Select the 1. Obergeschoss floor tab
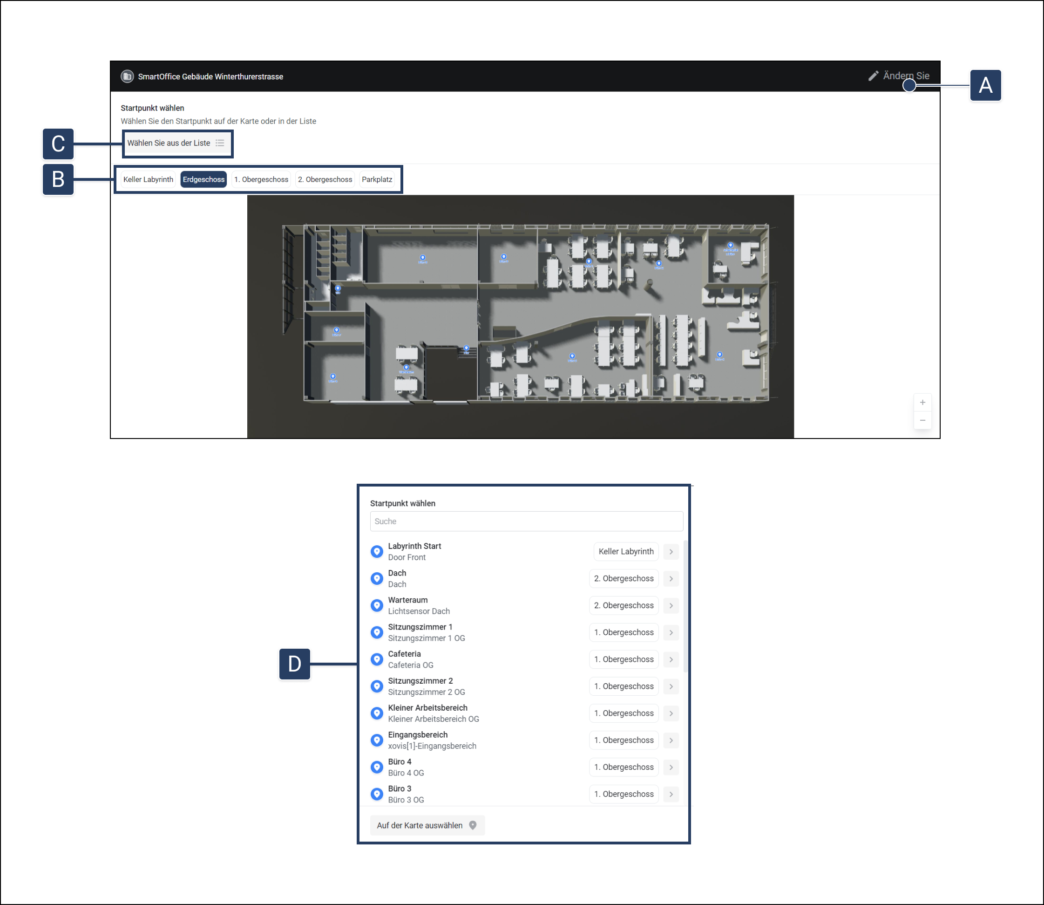 click(x=261, y=179)
